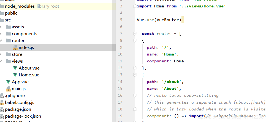This screenshot has width=266, height=122.
Task: Select node_modules library root in tree
Action: tap(58, 6)
